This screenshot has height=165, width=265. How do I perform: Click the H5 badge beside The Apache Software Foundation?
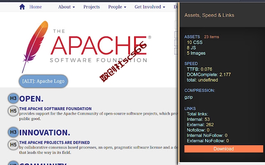tap(13, 111)
